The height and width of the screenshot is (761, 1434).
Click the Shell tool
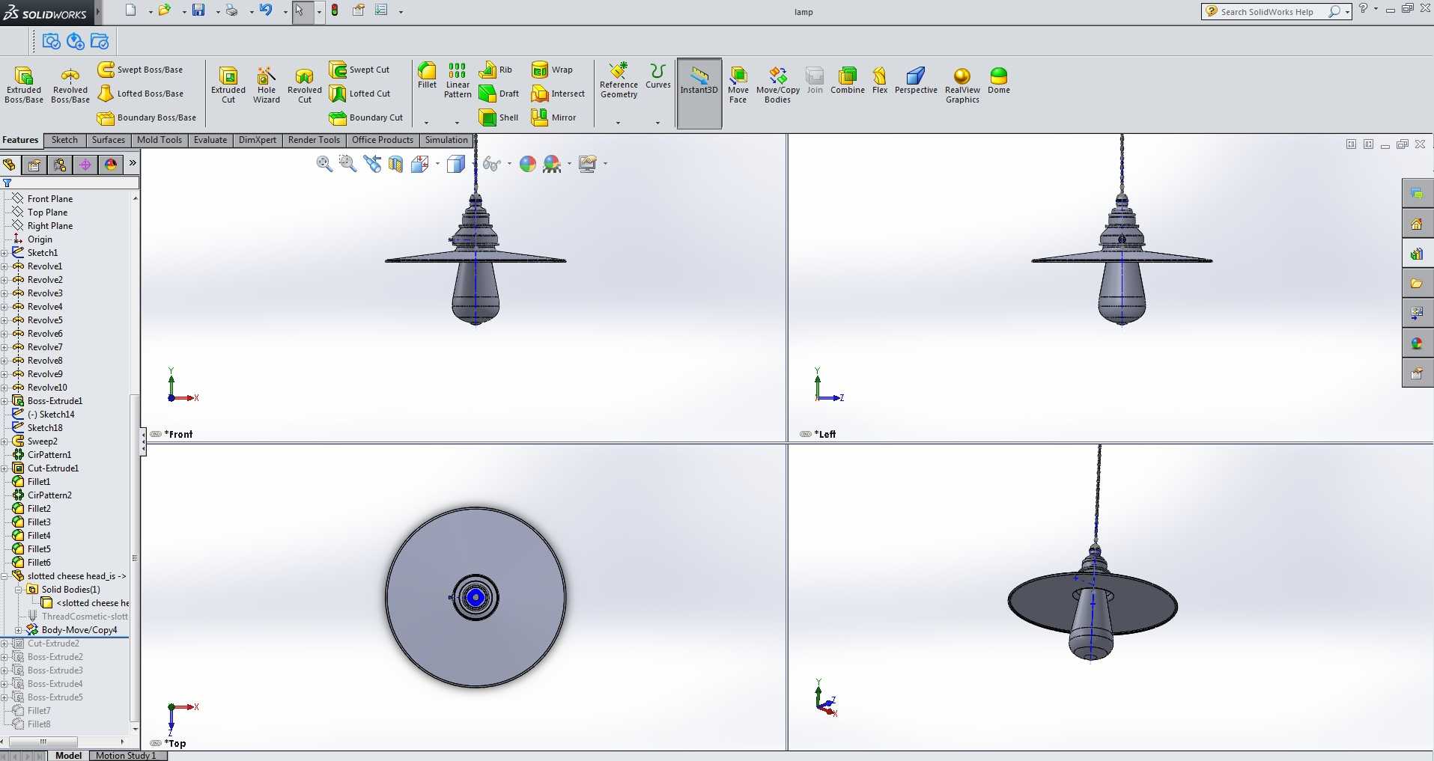499,117
